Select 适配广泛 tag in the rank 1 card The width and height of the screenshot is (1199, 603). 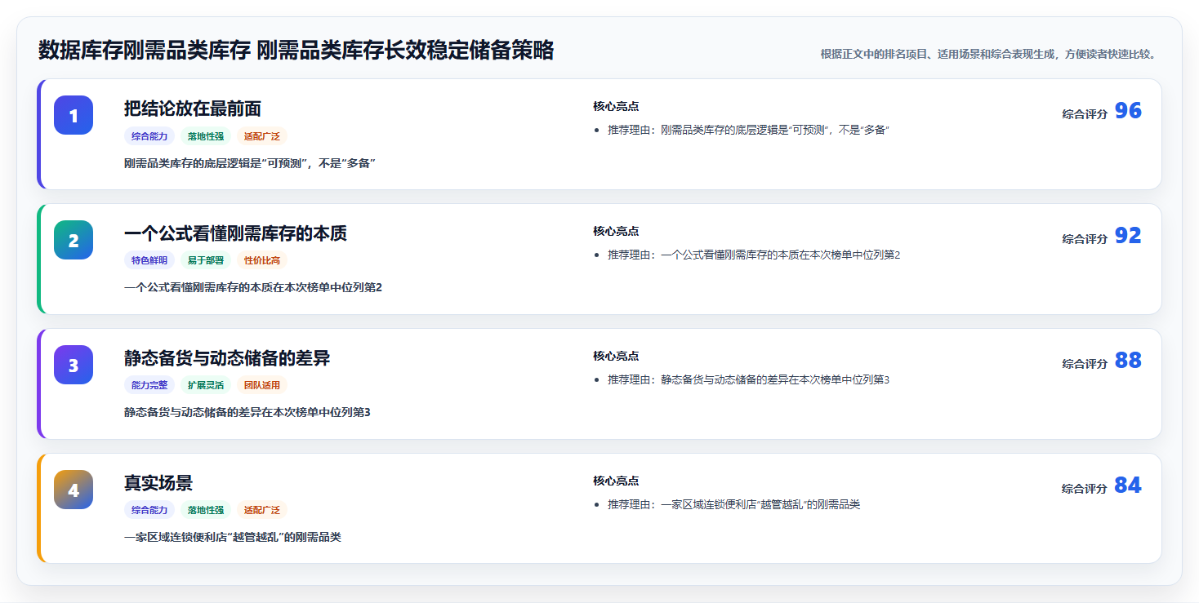click(262, 136)
